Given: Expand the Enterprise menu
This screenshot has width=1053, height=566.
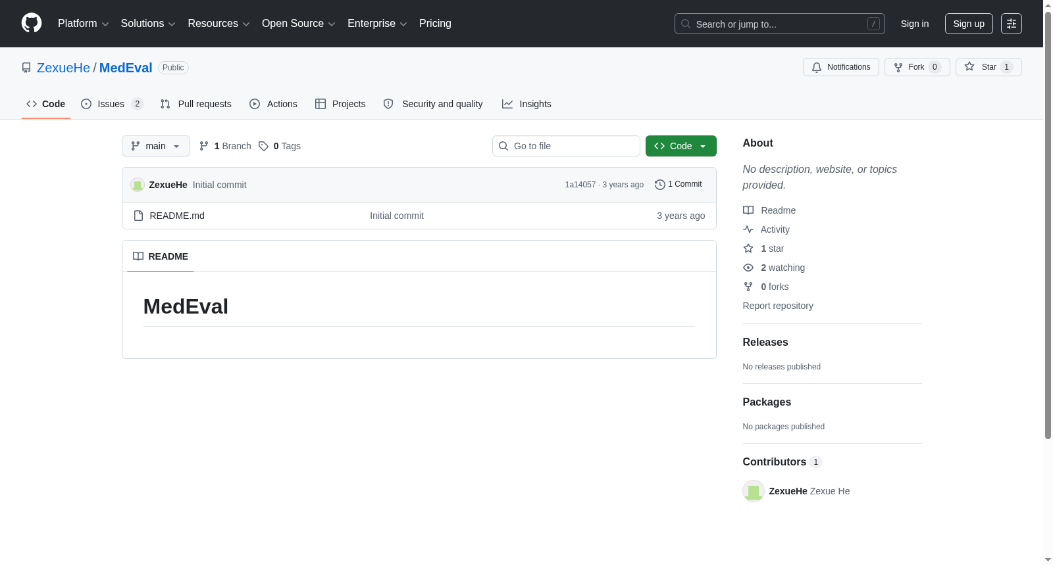Looking at the screenshot, I should point(377,24).
